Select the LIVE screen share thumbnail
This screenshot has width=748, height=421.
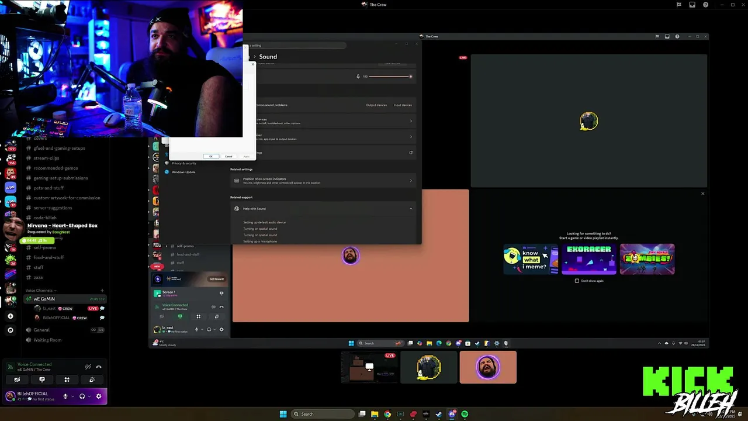click(369, 367)
